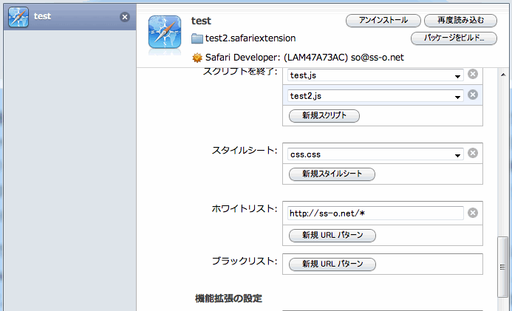Click the 再度読み込む button

pyautogui.click(x=460, y=21)
